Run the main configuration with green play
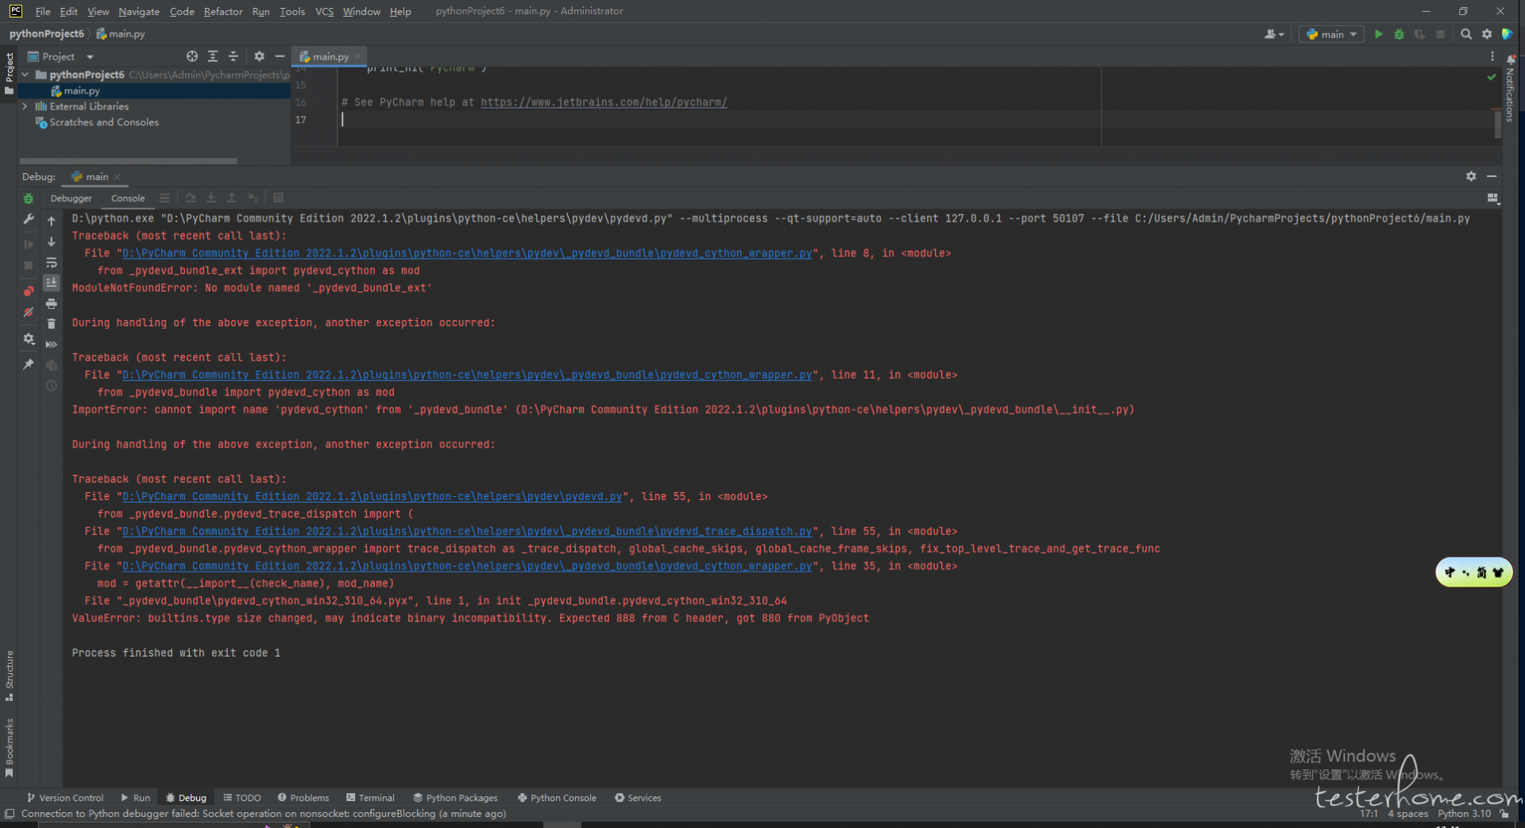This screenshot has height=828, width=1525. [x=1379, y=34]
